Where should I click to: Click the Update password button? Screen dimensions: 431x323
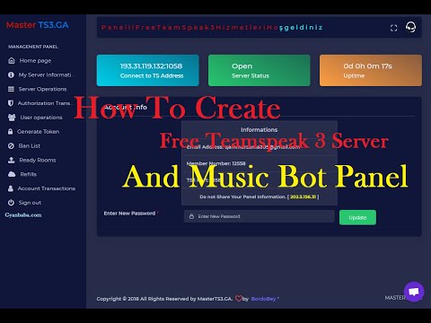pos(357,217)
